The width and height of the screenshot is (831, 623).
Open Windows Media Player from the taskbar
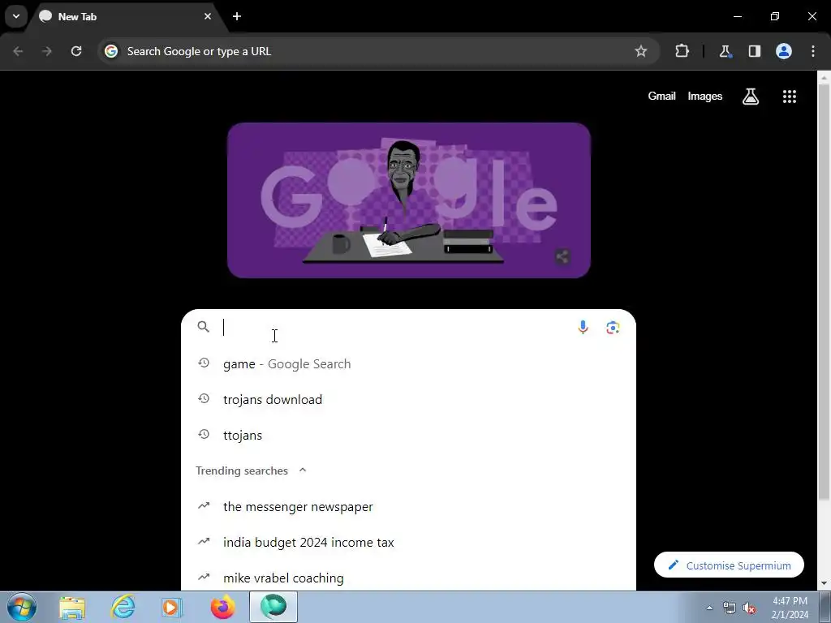[x=171, y=607]
